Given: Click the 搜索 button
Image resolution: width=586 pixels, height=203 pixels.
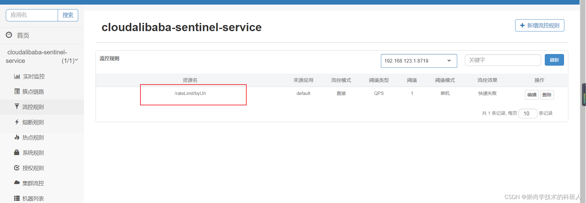Looking at the screenshot, I should point(68,15).
